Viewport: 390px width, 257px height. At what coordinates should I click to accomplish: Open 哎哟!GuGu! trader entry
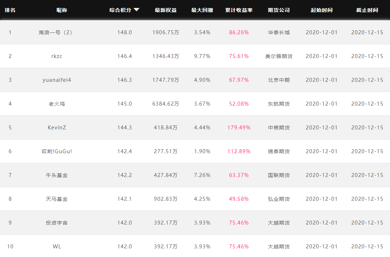[57, 151]
